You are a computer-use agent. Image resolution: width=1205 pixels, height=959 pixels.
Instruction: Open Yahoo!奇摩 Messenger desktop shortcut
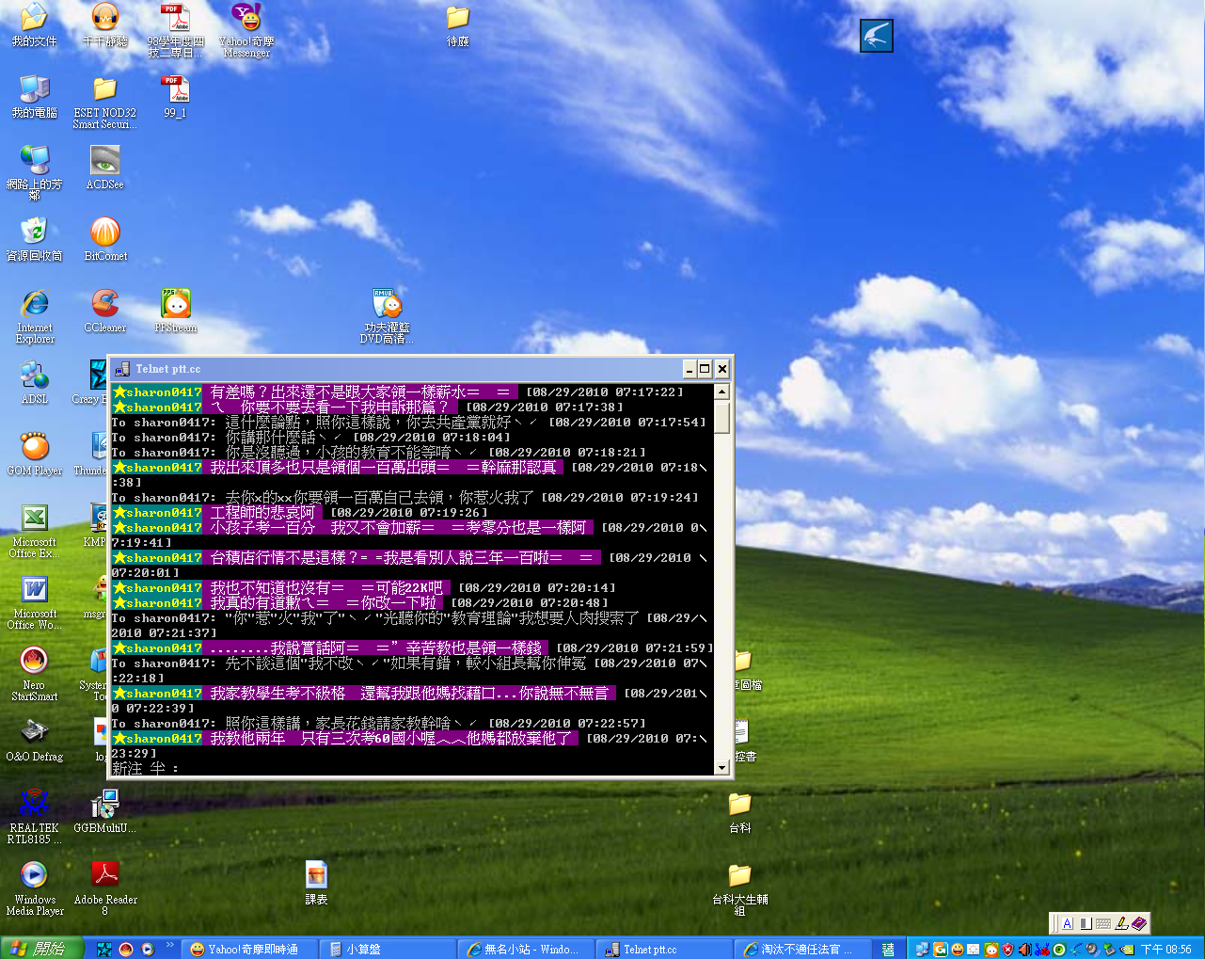[246, 19]
